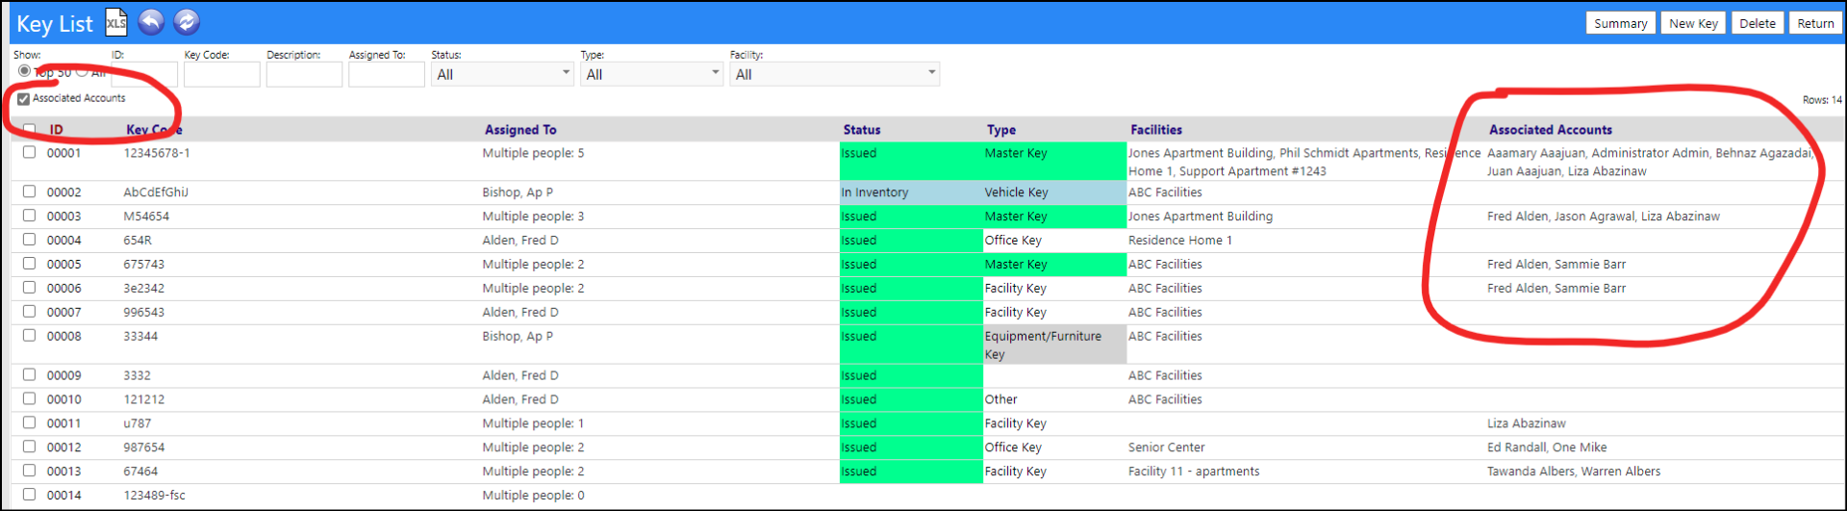The image size is (1847, 511).
Task: Sort by Associated Accounts column header
Action: 1551,130
